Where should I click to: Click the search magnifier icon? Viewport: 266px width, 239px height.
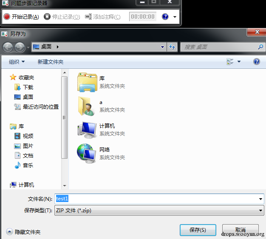[260, 47]
